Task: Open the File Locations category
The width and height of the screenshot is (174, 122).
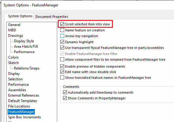Action: pyautogui.click(x=19, y=106)
